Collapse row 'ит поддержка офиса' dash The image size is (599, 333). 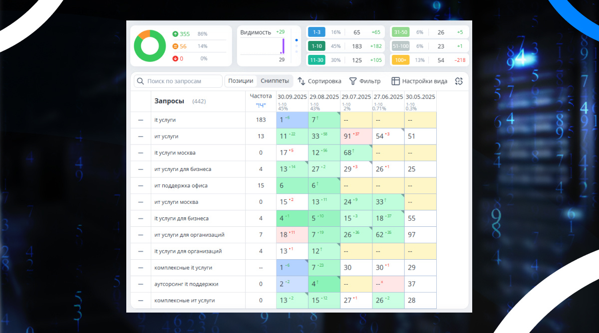tap(141, 185)
